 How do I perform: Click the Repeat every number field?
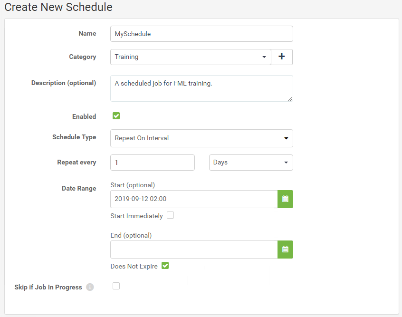[153, 163]
